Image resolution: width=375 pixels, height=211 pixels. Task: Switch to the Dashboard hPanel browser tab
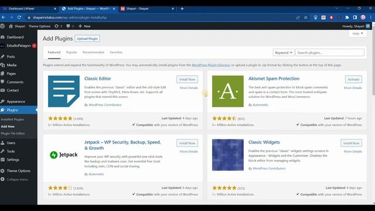pyautogui.click(x=29, y=9)
